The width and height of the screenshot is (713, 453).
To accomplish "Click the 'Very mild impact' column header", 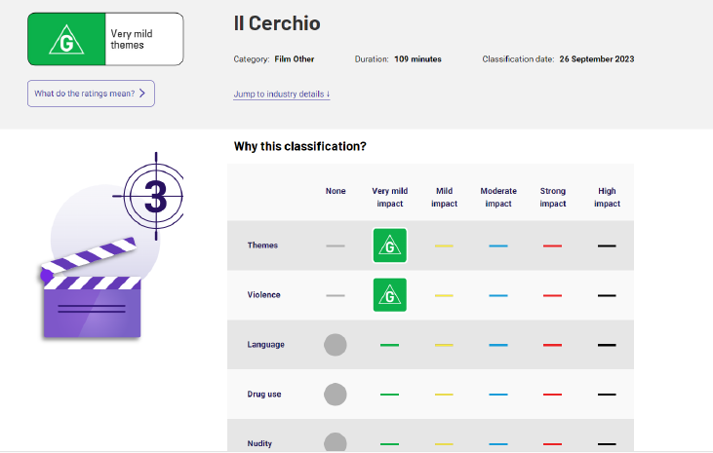I will click(389, 197).
